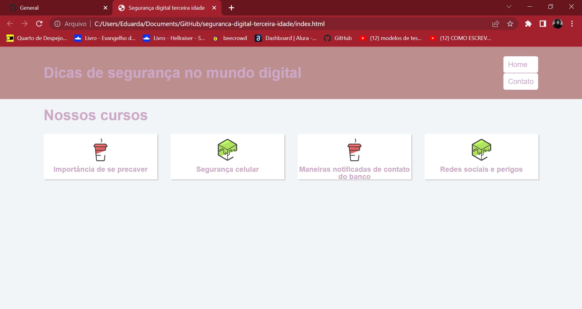This screenshot has width=582, height=309.
Task: Click the share icon in the address bar
Action: point(496,24)
